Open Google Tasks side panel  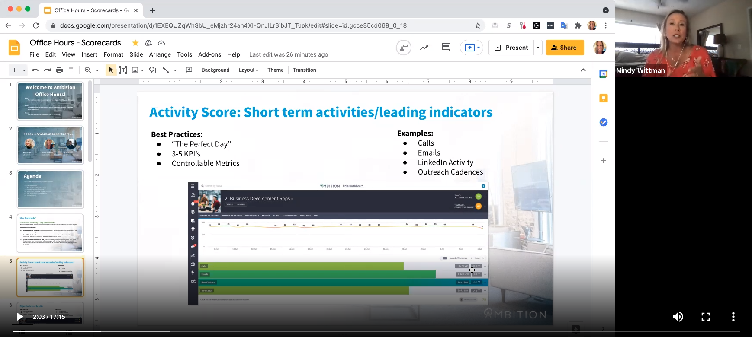604,122
